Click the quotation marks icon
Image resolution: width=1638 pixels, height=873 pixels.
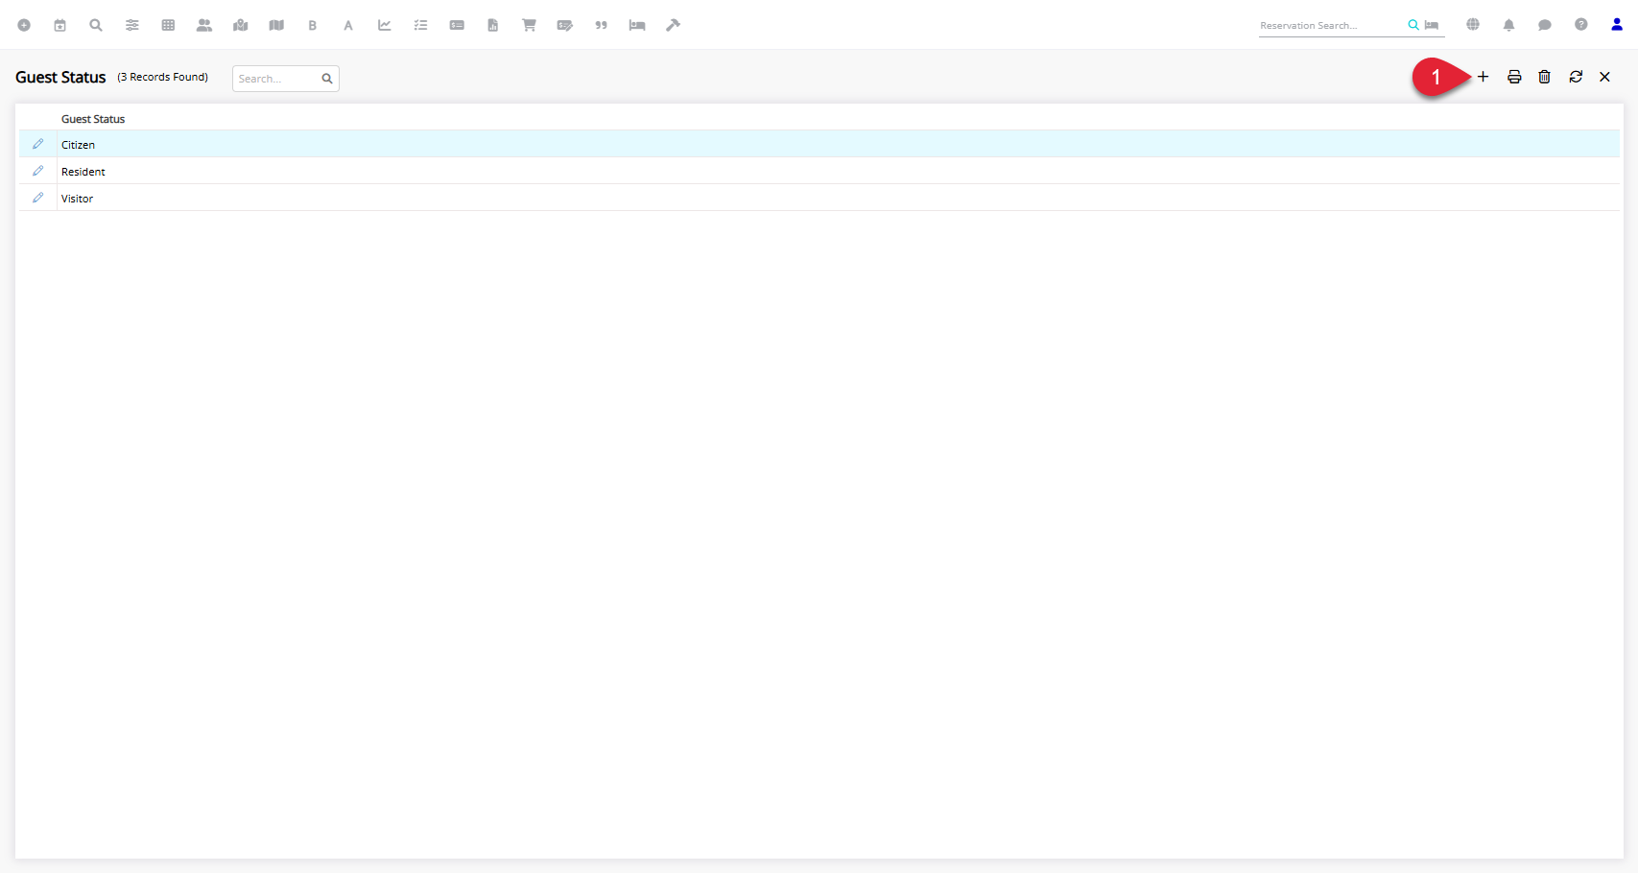tap(602, 26)
